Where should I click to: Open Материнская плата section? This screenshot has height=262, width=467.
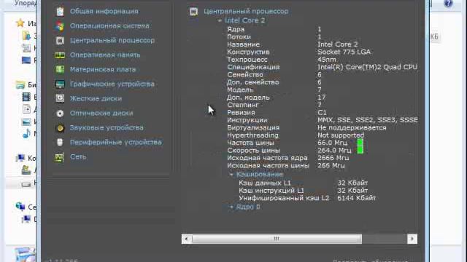coord(103,70)
